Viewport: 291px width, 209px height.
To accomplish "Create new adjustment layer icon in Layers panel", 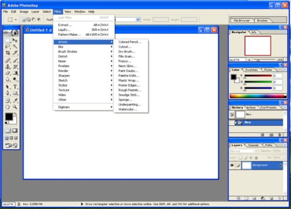I will (263, 198).
